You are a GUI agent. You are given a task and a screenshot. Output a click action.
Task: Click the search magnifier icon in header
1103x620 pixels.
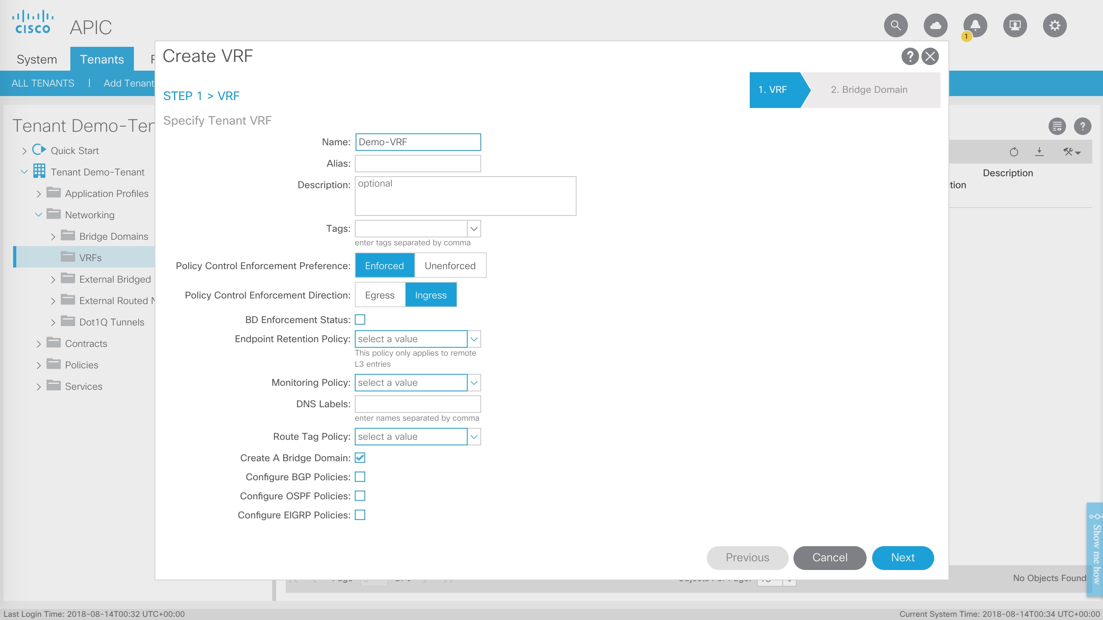pyautogui.click(x=895, y=25)
